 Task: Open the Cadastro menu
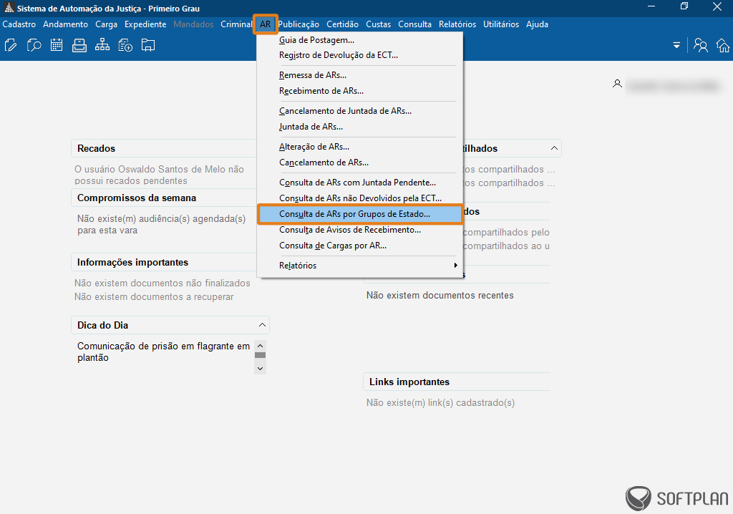[x=19, y=24]
